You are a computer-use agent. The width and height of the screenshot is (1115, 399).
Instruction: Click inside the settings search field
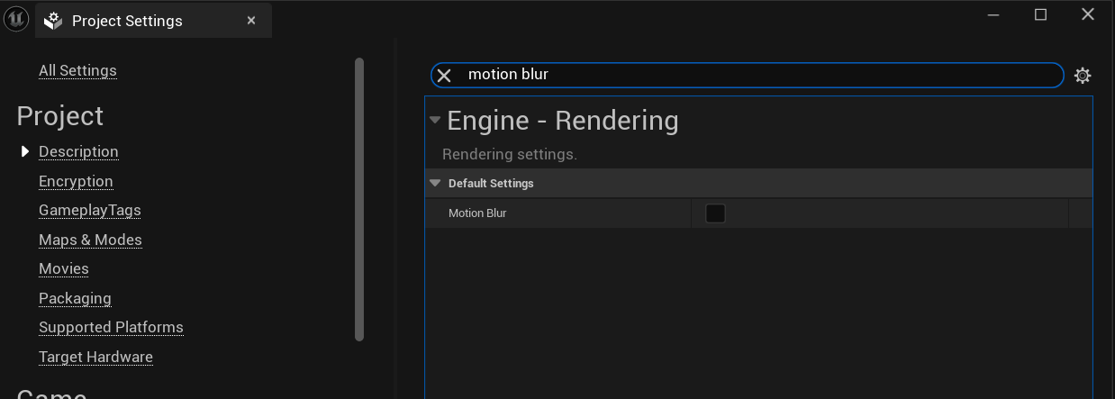pyautogui.click(x=748, y=75)
